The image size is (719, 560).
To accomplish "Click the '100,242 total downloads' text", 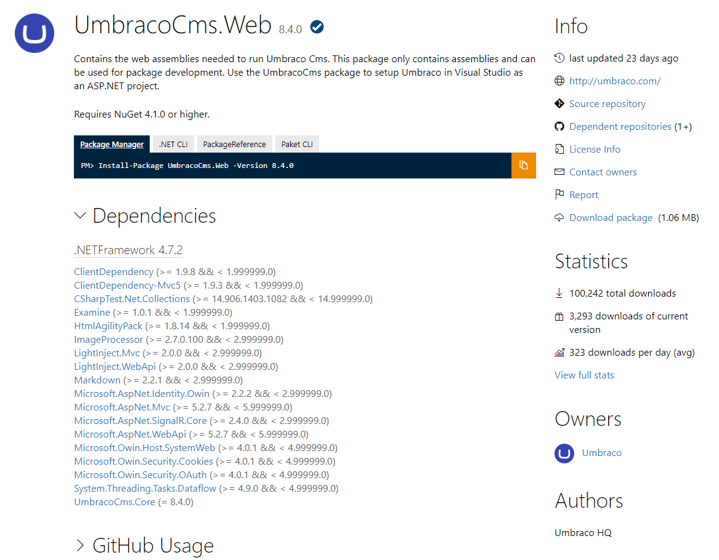I will (623, 294).
